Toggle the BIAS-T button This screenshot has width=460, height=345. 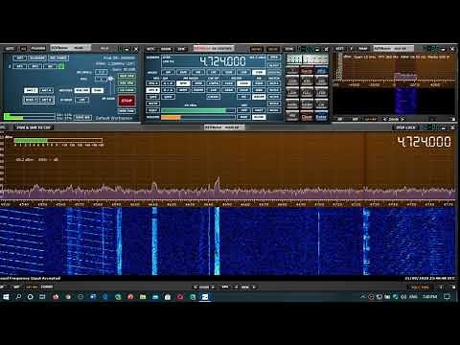click(x=31, y=100)
